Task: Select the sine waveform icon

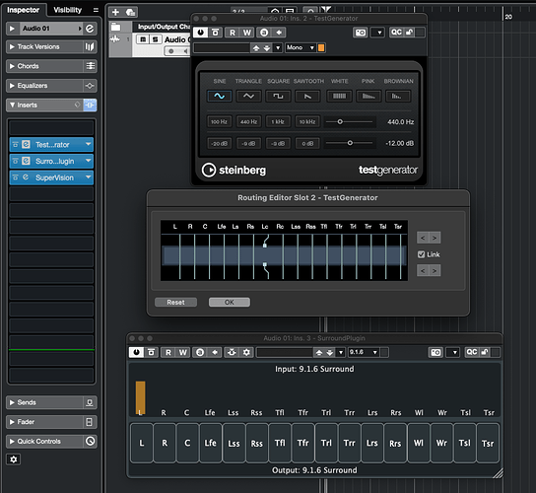Action: coord(219,97)
